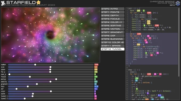Click the space slider handle
Image resolution: width=181 pixels, height=101 pixels.
point(50,69)
